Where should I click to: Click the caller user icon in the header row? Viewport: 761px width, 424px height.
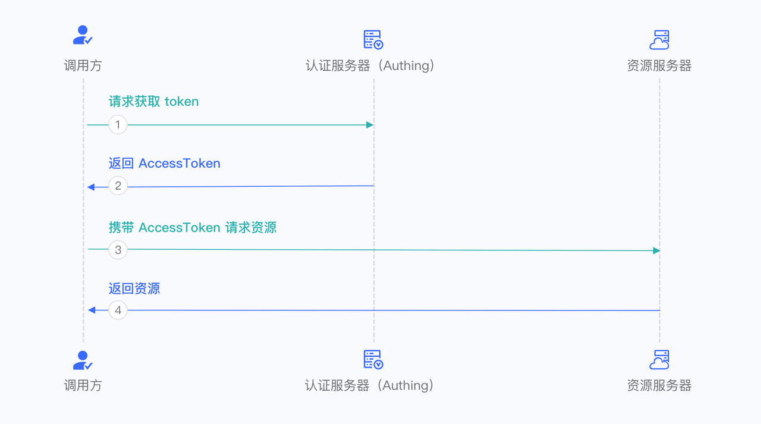pos(83,36)
